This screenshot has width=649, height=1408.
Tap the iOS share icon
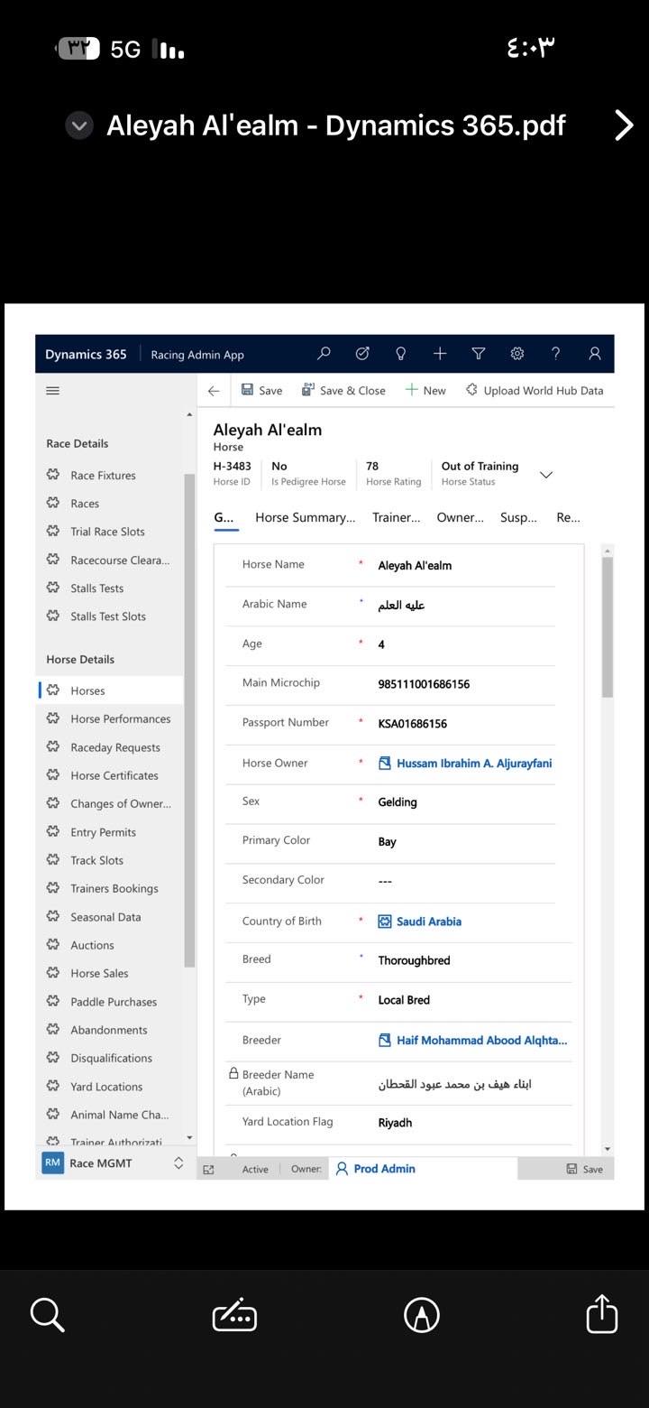click(x=601, y=1314)
